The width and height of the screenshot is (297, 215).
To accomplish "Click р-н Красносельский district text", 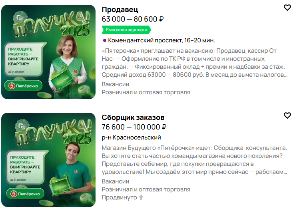I will coord(131,137).
